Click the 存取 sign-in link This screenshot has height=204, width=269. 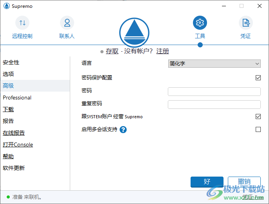tap(112, 51)
